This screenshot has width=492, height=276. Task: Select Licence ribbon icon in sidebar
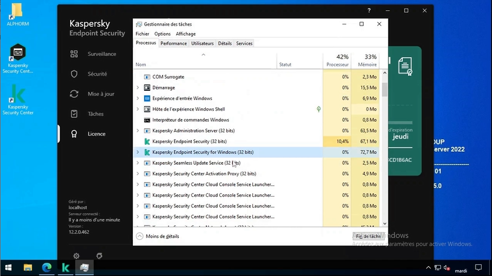click(x=74, y=134)
